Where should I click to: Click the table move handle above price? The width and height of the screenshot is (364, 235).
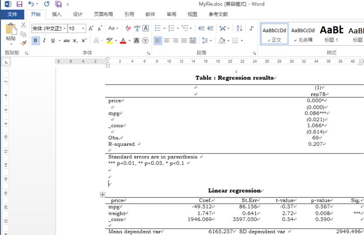point(102,194)
